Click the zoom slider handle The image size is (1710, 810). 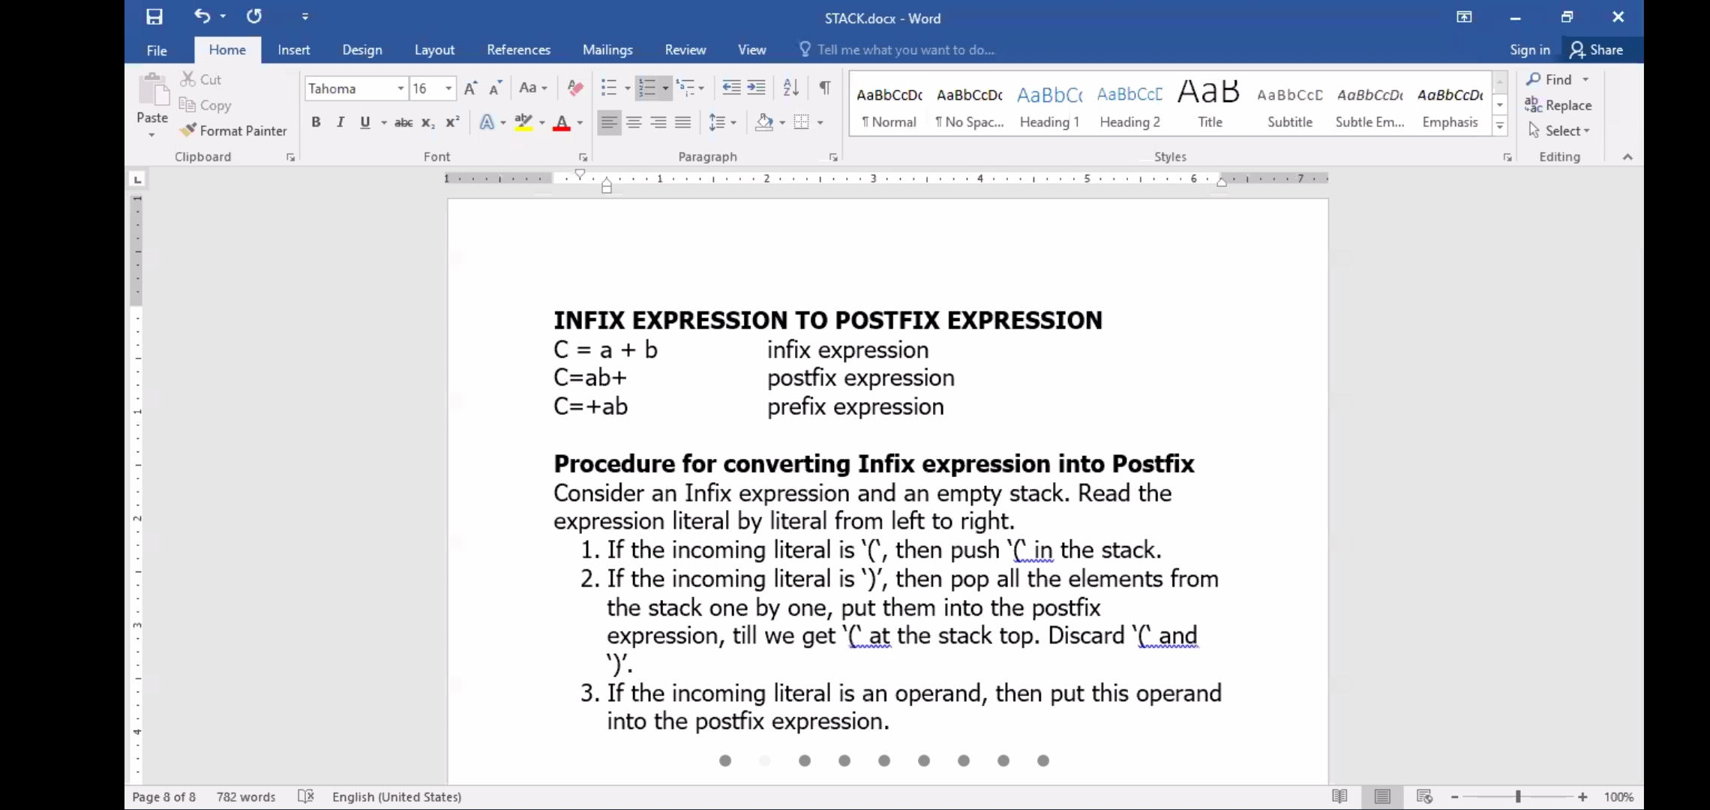(x=1518, y=796)
